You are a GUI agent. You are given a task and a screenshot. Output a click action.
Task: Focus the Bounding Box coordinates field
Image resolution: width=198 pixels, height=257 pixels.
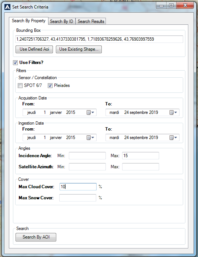(99, 39)
